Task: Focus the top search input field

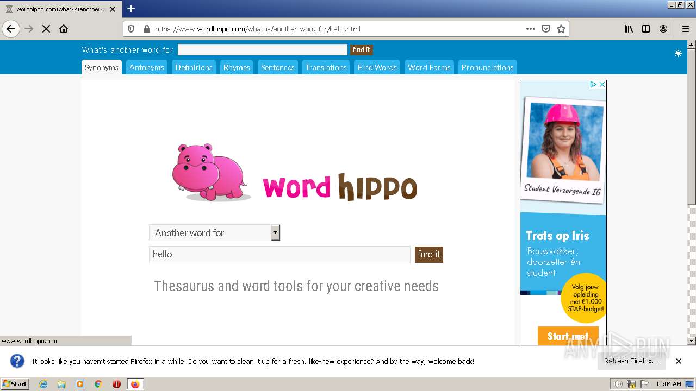Action: [x=262, y=50]
